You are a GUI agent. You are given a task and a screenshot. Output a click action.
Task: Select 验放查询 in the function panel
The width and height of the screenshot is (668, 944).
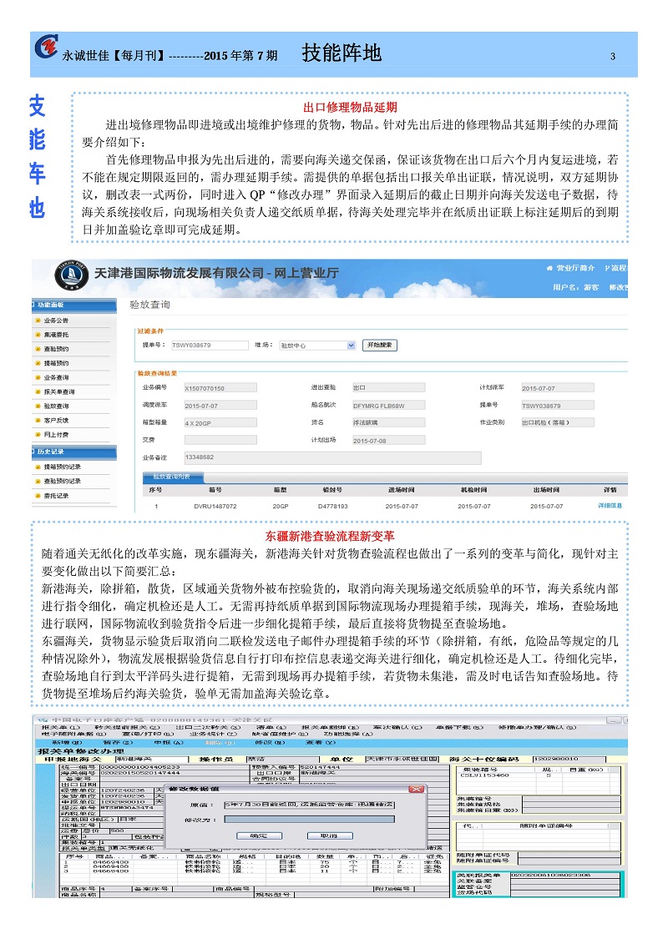[56, 406]
